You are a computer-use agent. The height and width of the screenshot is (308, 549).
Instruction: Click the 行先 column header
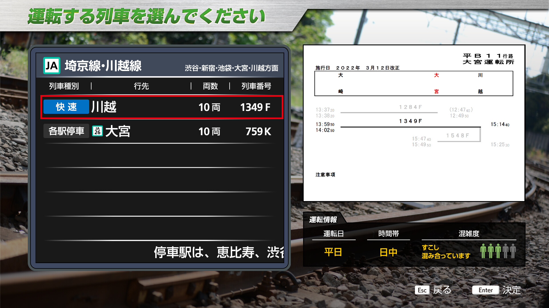141,86
